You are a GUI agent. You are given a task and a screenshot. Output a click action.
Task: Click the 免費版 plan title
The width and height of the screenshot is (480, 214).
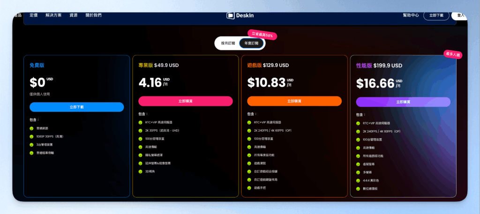coord(37,66)
